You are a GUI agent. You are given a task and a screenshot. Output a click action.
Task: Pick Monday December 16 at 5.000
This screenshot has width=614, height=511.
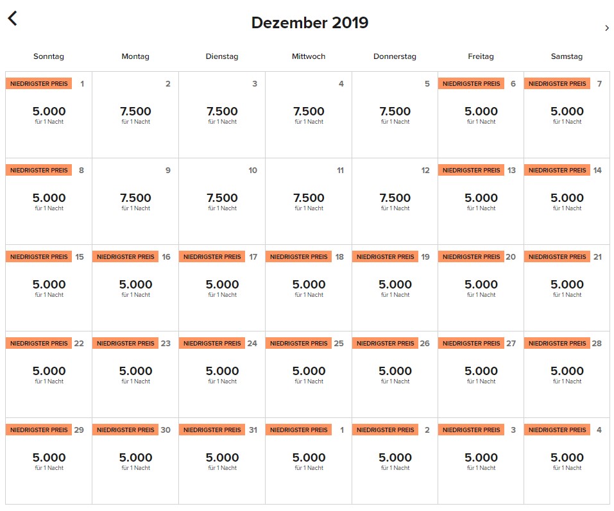pyautogui.click(x=135, y=288)
